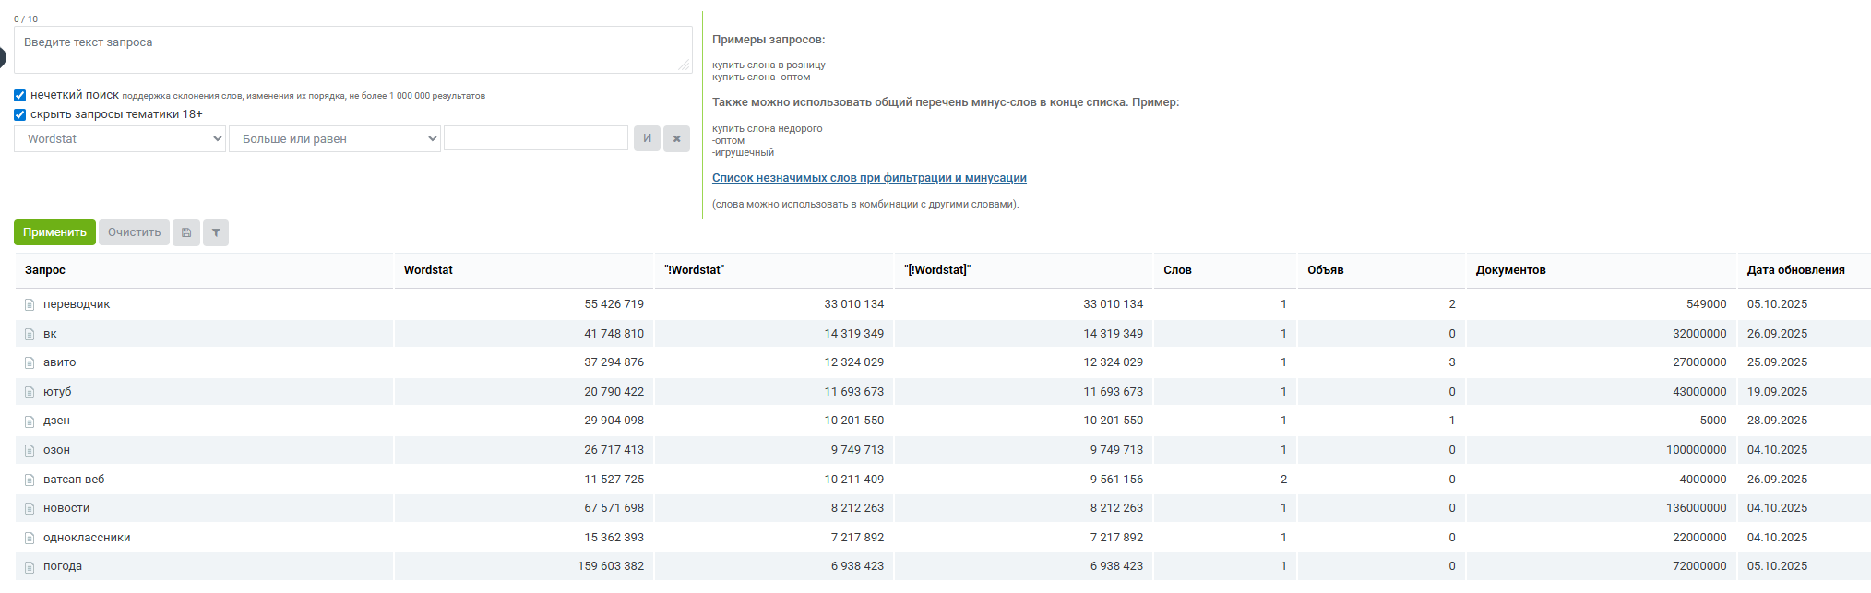Click the document icon beside авито

30,362
